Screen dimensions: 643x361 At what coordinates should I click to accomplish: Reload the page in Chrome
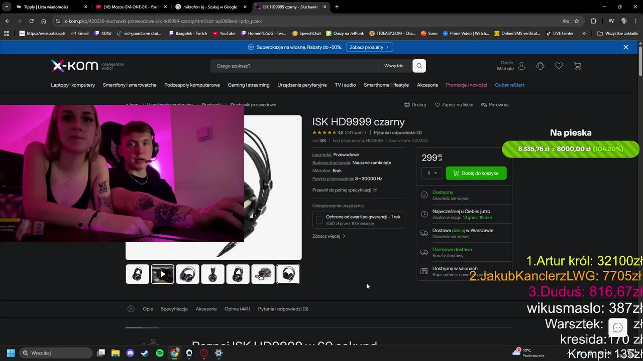click(31, 21)
